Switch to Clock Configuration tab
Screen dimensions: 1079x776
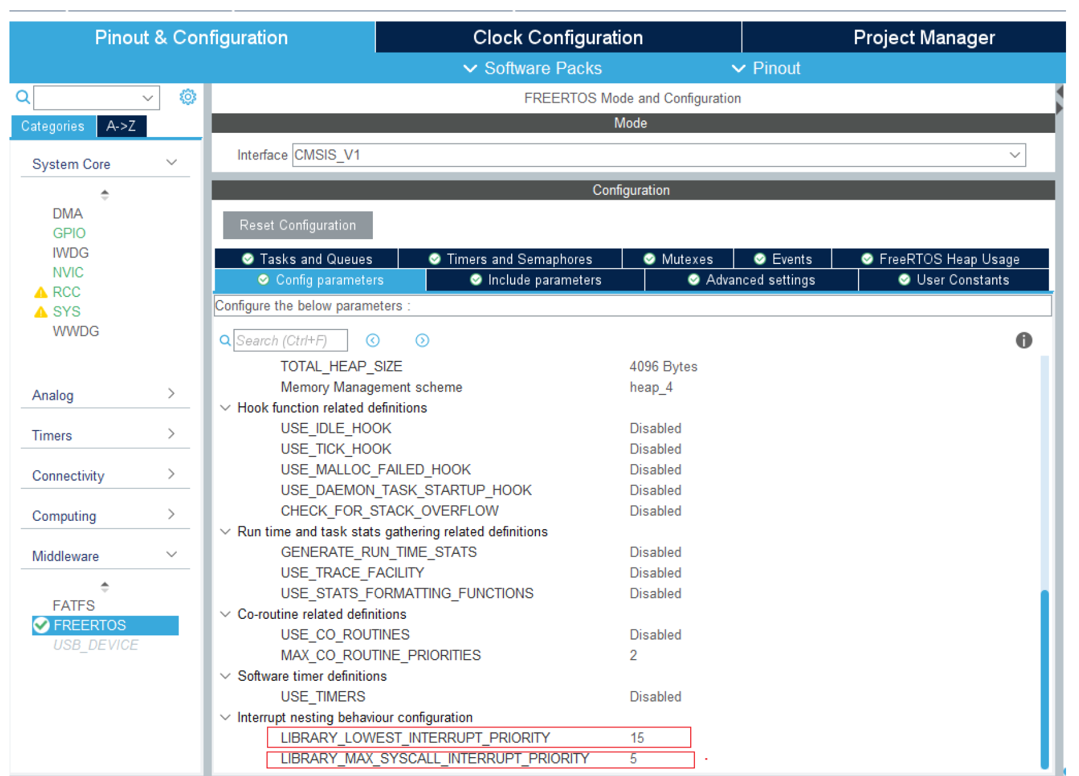(x=558, y=37)
